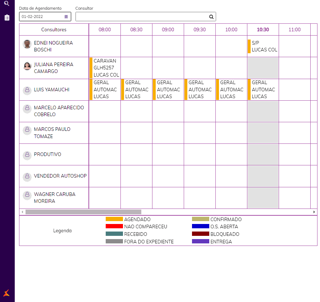320x302 pixels.
Task: Open Luis Yamauchi's 10:30 Geral appointment
Action: click(263, 90)
